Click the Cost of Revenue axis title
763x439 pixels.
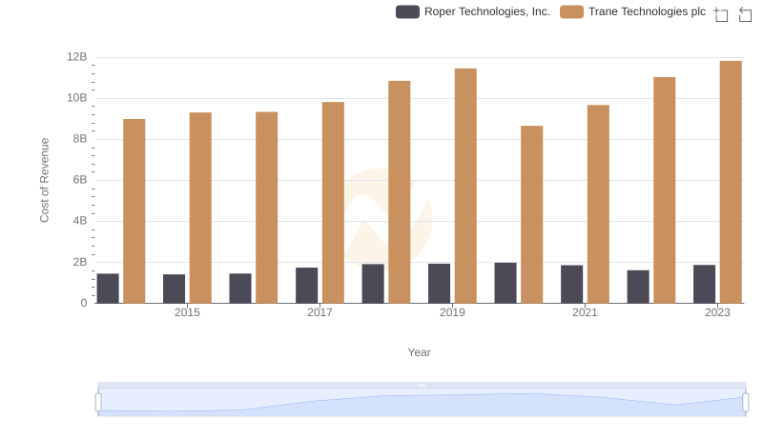click(x=44, y=180)
